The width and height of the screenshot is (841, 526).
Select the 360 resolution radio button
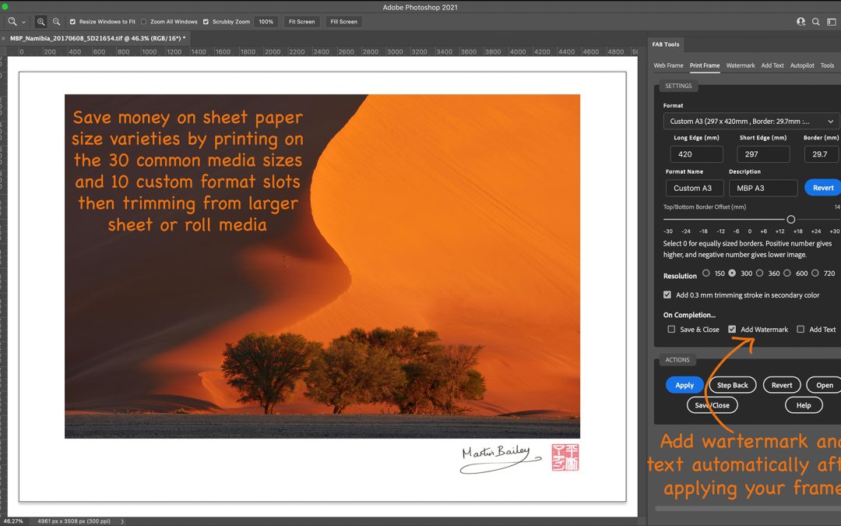point(759,274)
